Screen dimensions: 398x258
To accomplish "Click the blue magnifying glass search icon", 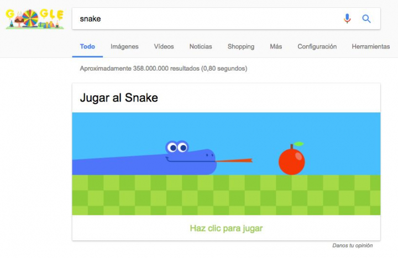I will click(x=366, y=19).
